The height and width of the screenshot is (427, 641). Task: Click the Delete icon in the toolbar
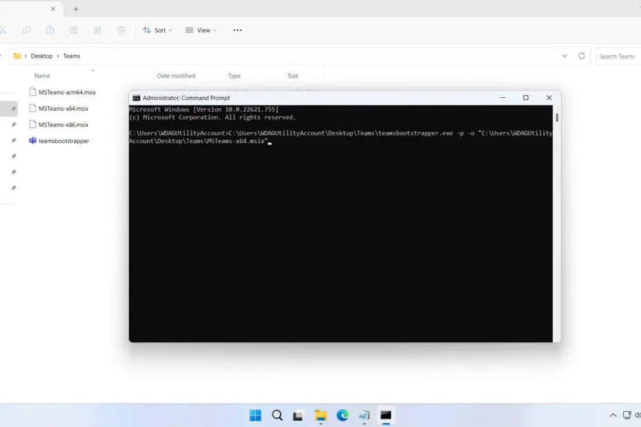pos(121,30)
